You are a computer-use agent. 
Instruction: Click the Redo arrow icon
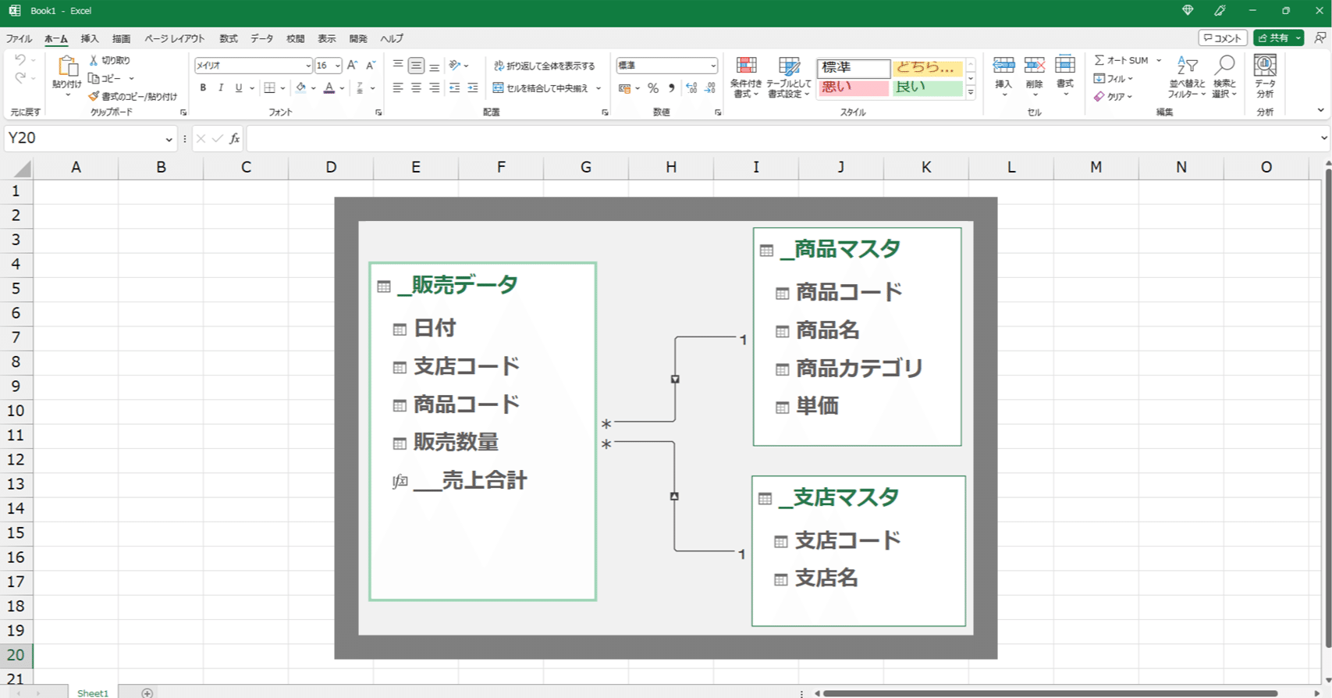20,77
